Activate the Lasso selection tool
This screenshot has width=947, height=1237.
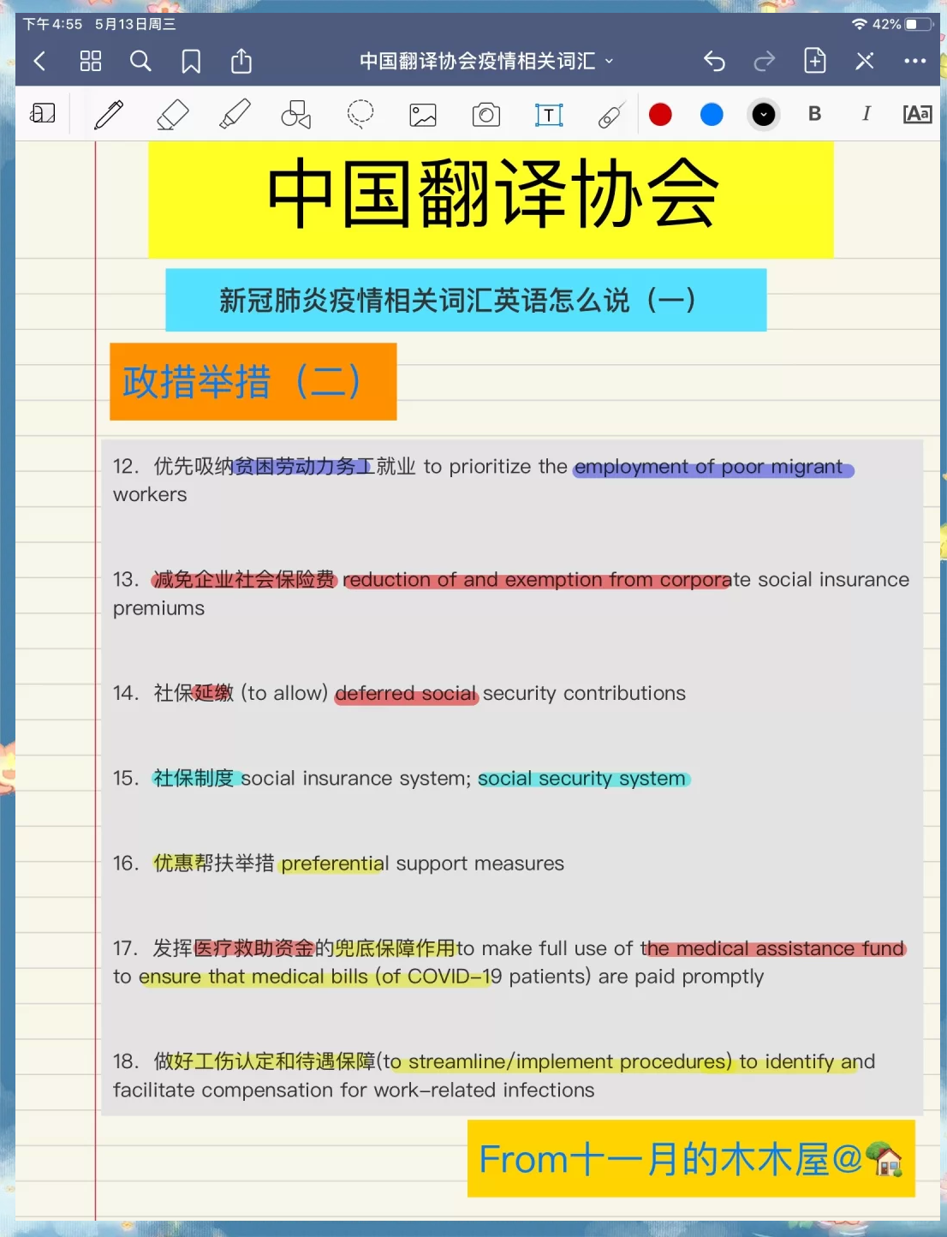pyautogui.click(x=360, y=114)
